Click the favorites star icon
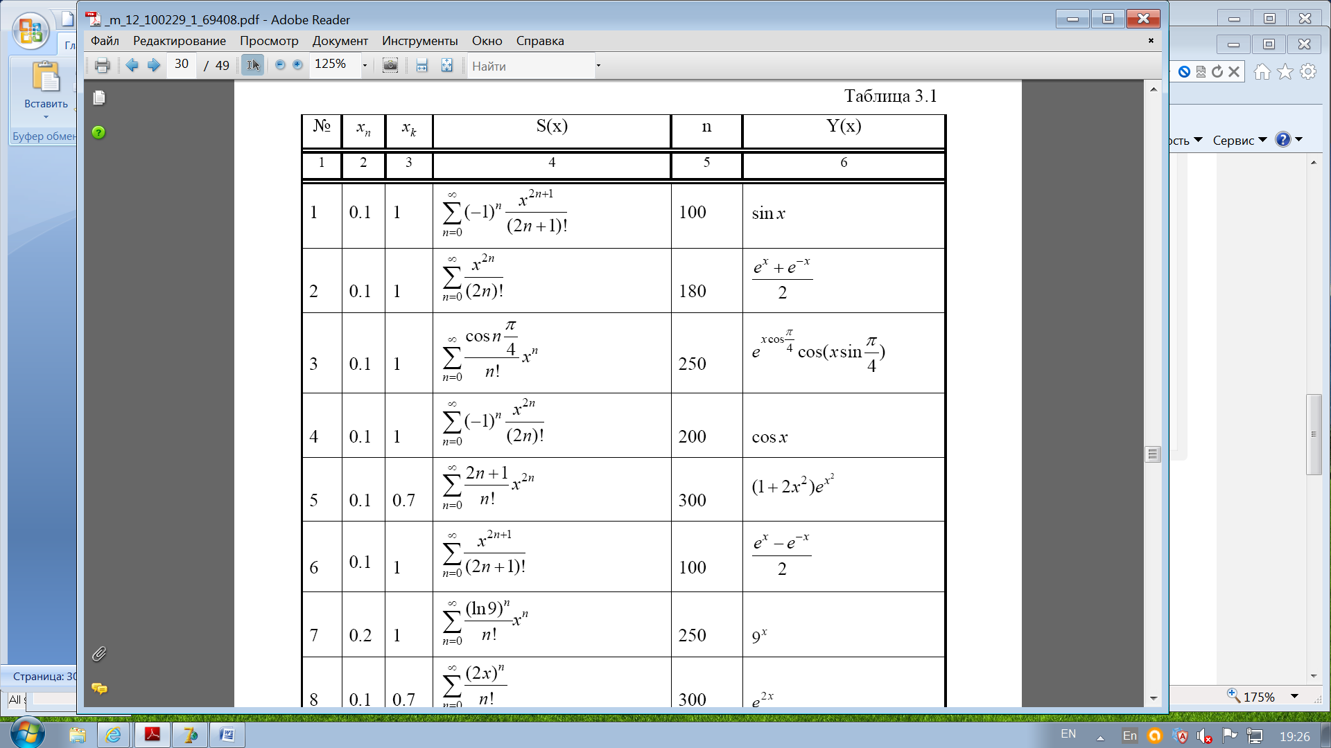The width and height of the screenshot is (1331, 748). (1285, 71)
